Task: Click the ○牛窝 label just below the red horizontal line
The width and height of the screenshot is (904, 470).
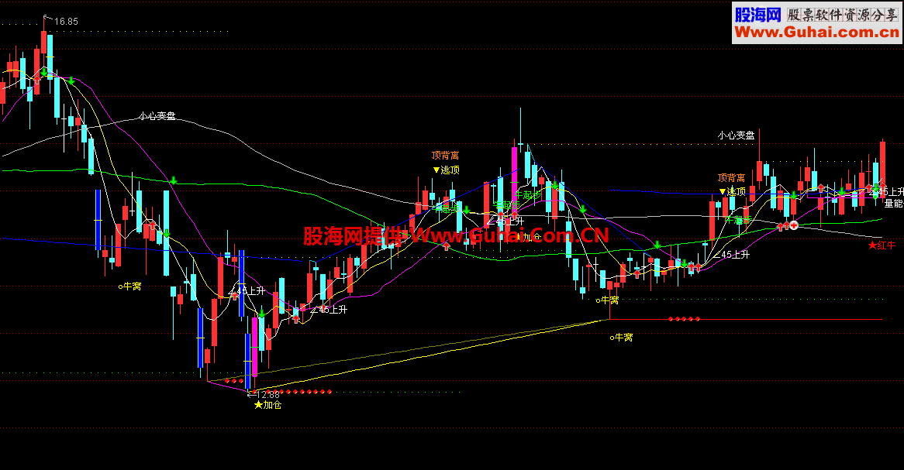Action: [x=622, y=338]
